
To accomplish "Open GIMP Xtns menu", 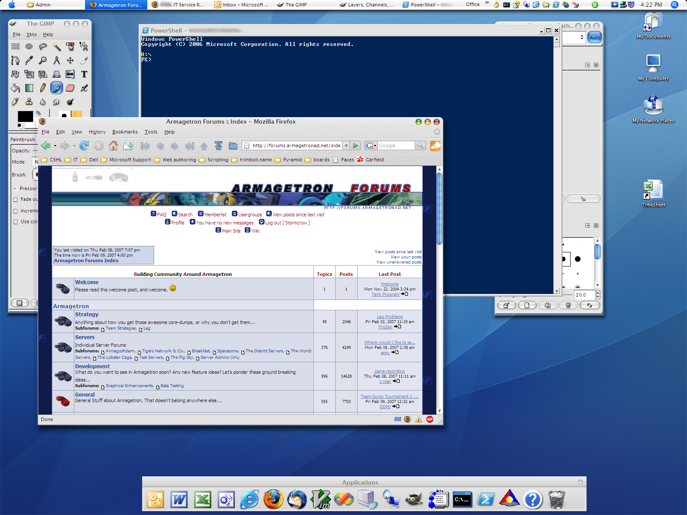I will tap(31, 34).
